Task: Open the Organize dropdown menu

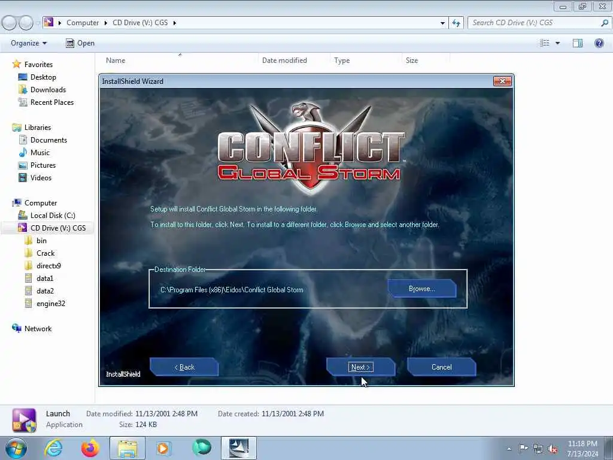Action: (x=29, y=43)
